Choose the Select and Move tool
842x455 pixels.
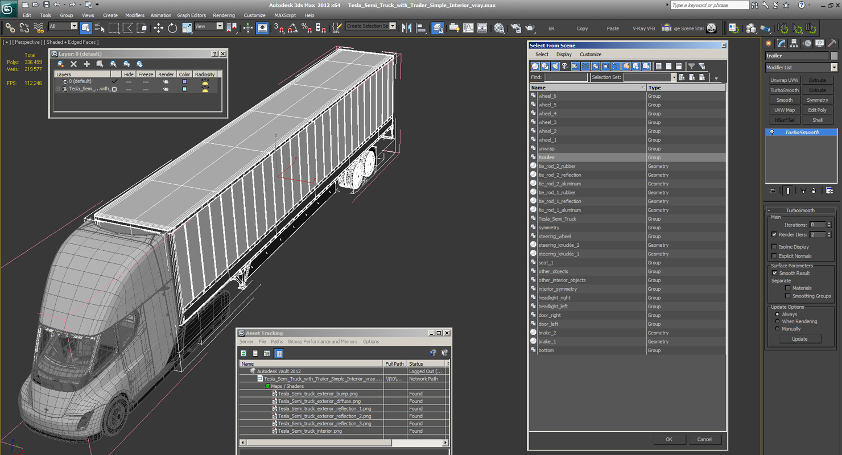pyautogui.click(x=158, y=27)
